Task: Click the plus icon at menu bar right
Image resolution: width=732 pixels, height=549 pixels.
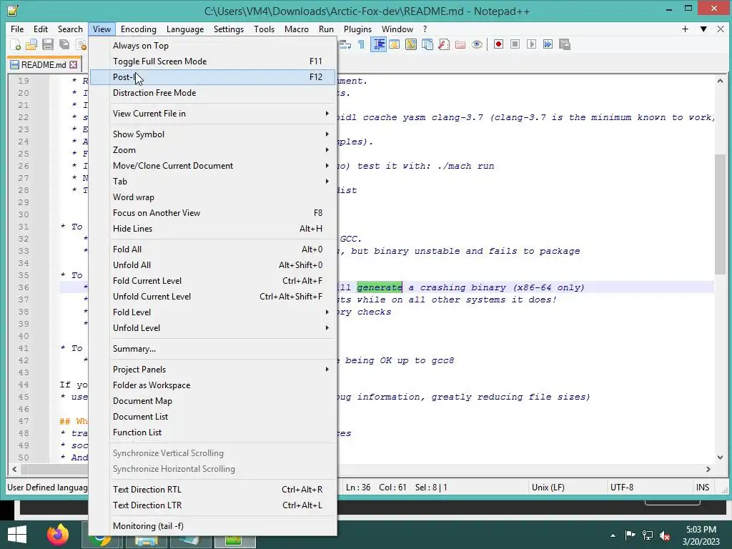Action: (685, 29)
